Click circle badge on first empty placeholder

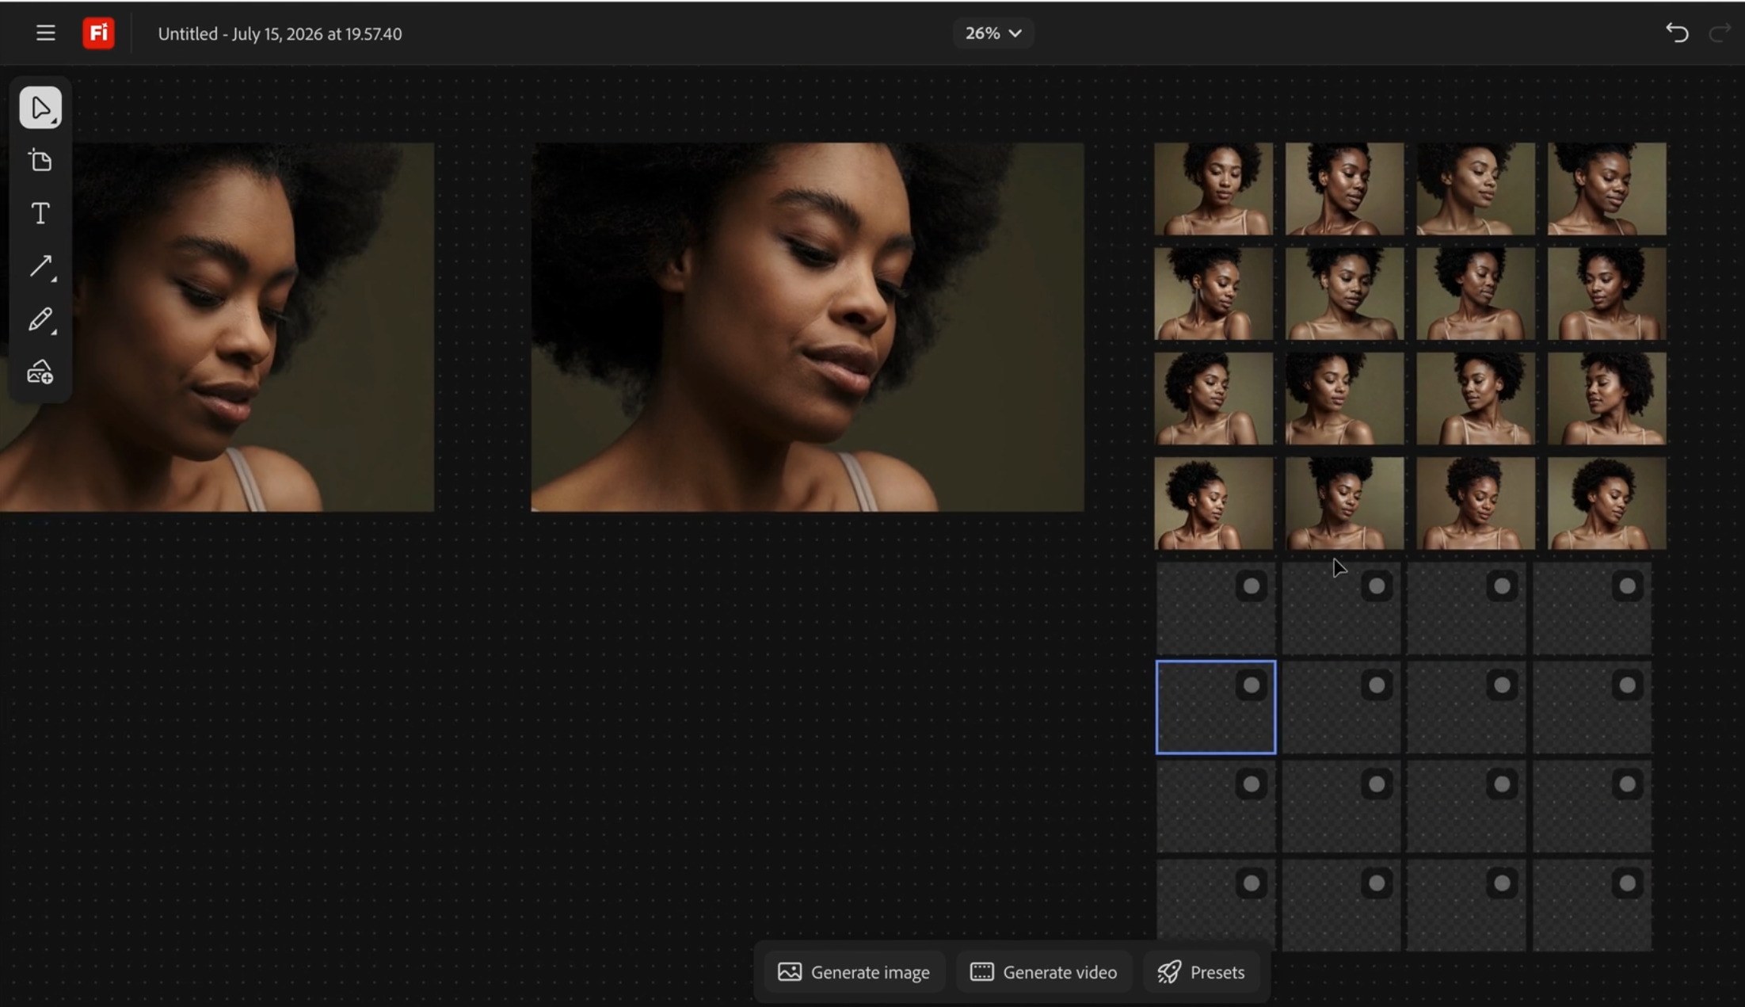pos(1252,586)
